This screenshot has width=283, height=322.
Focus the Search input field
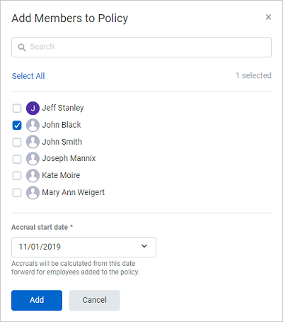(x=141, y=47)
